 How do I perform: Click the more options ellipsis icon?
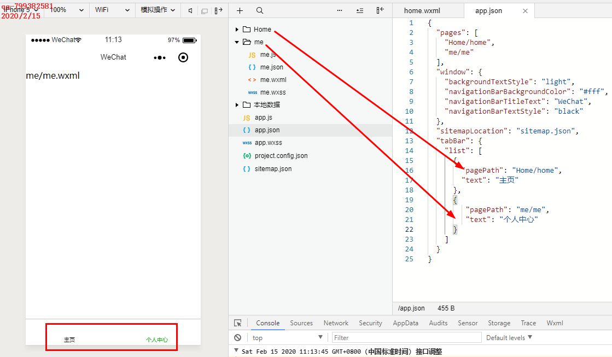point(340,10)
